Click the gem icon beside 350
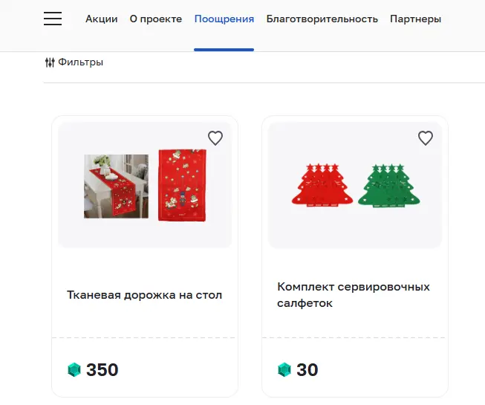 tap(74, 370)
